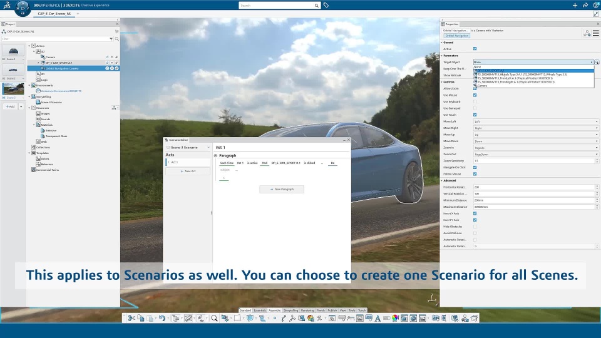Switch to the Storytelling toolbar tab

290,310
